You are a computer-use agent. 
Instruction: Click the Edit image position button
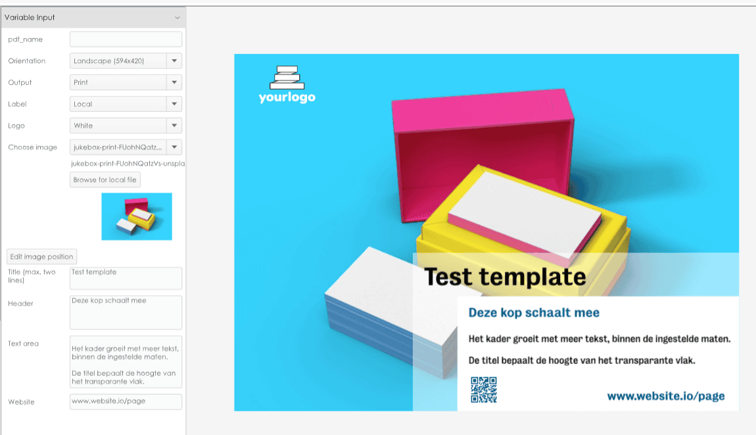point(42,256)
